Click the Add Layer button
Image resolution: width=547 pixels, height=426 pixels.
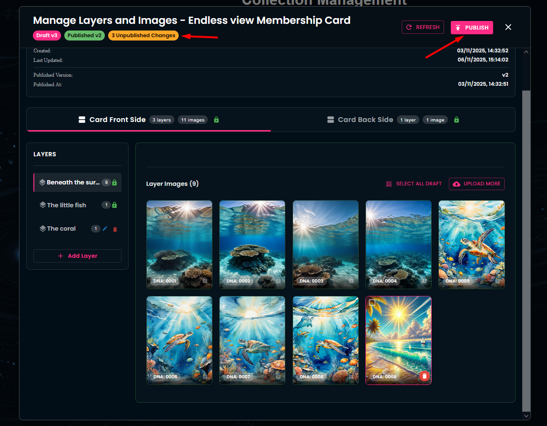click(77, 256)
